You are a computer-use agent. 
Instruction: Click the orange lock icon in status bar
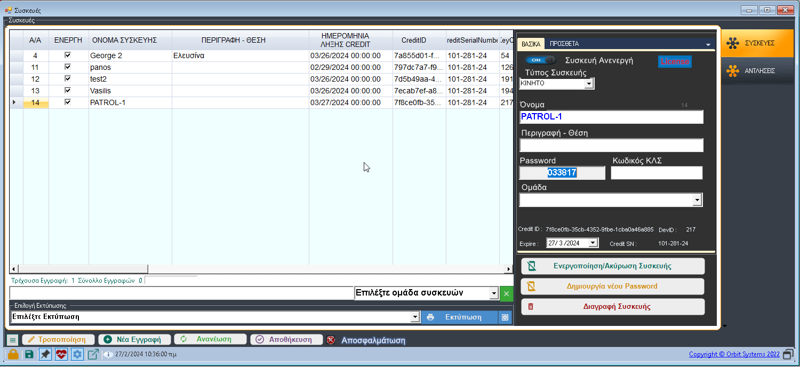pyautogui.click(x=13, y=354)
